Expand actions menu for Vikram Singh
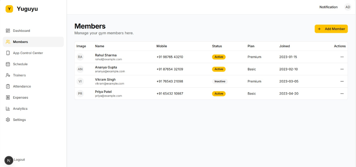Screen dimensions: 356x167 coord(342,81)
